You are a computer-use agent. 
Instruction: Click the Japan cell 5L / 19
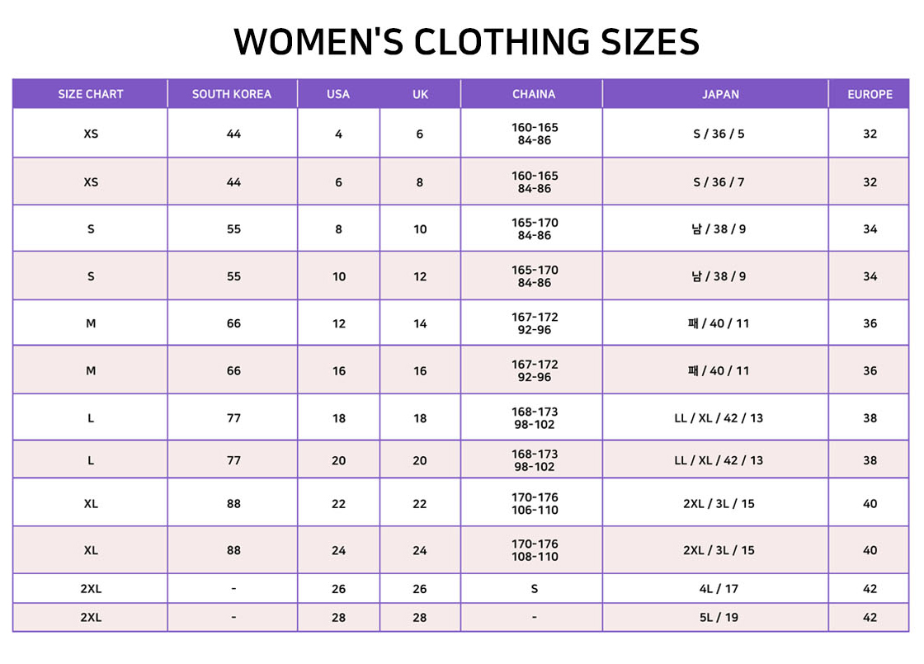[719, 618]
